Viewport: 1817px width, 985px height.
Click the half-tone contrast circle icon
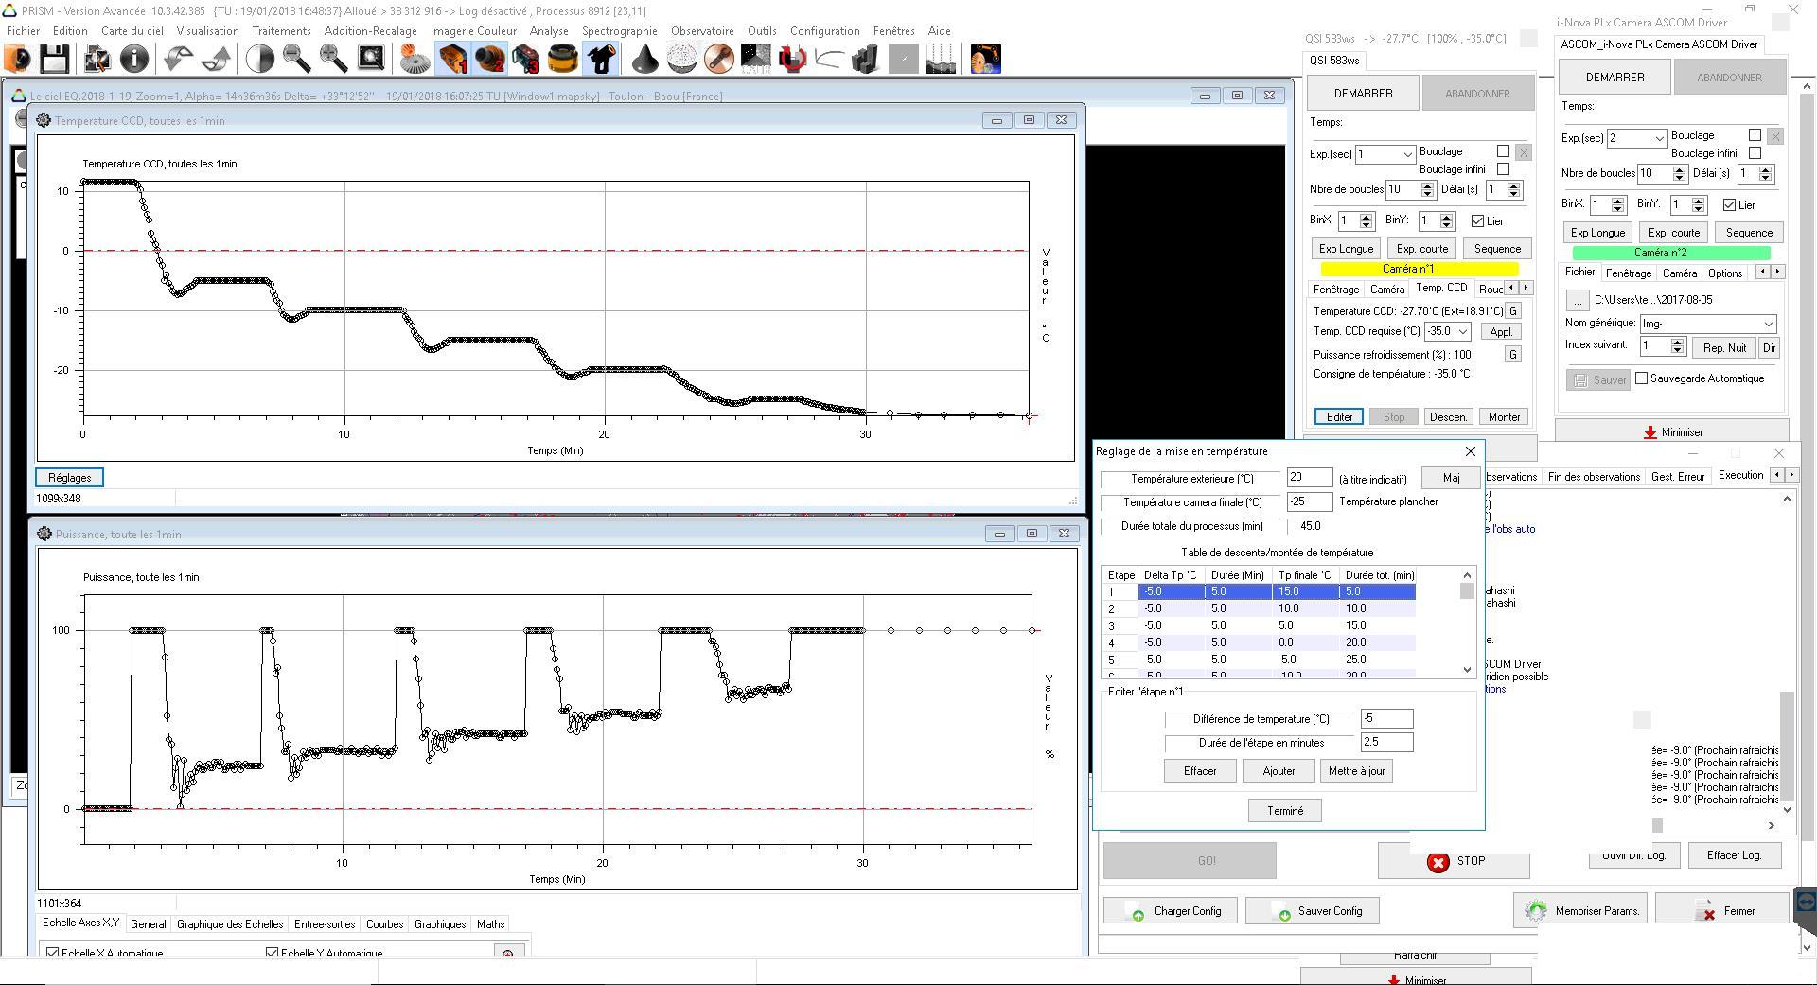[259, 60]
